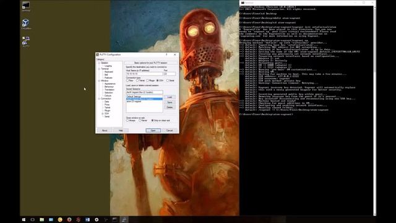Select Data under Connection in tree
Screen dimensions: 396x223
click(107, 102)
